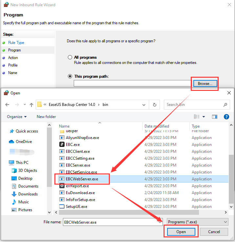Go to the Rule Type step

[16, 43]
